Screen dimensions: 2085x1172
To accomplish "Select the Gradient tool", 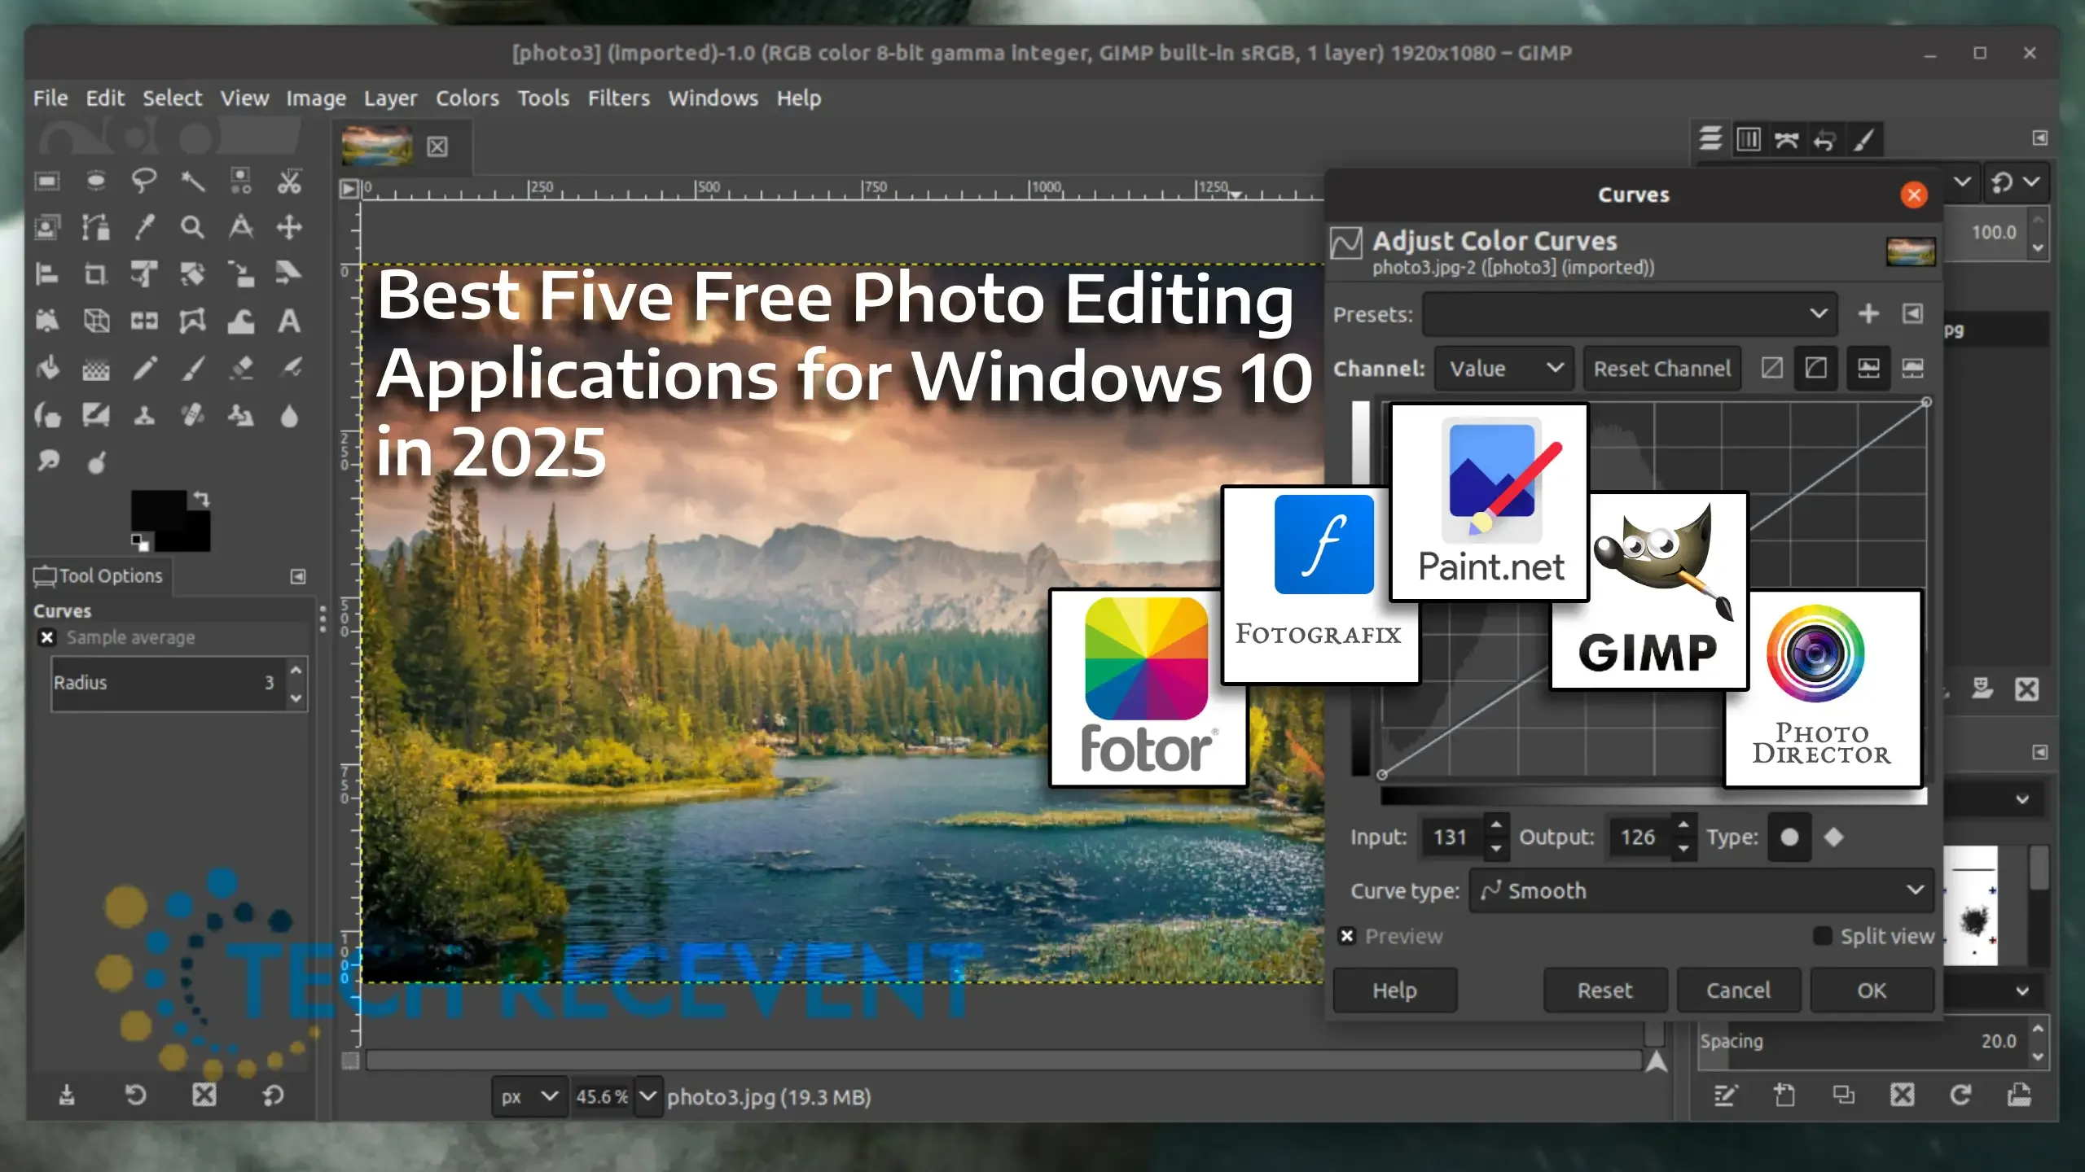I will pos(96,370).
